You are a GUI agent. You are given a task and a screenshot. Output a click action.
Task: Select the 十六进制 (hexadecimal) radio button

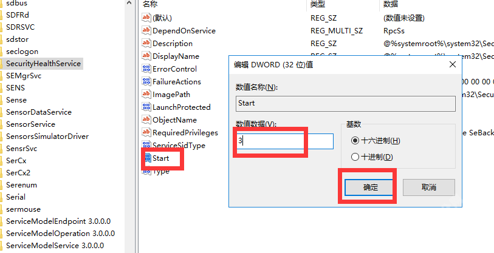(x=355, y=141)
